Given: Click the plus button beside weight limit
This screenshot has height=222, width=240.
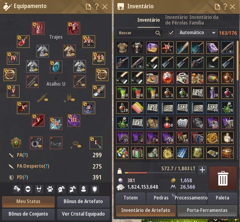Looking at the screenshot, I should coord(202,170).
